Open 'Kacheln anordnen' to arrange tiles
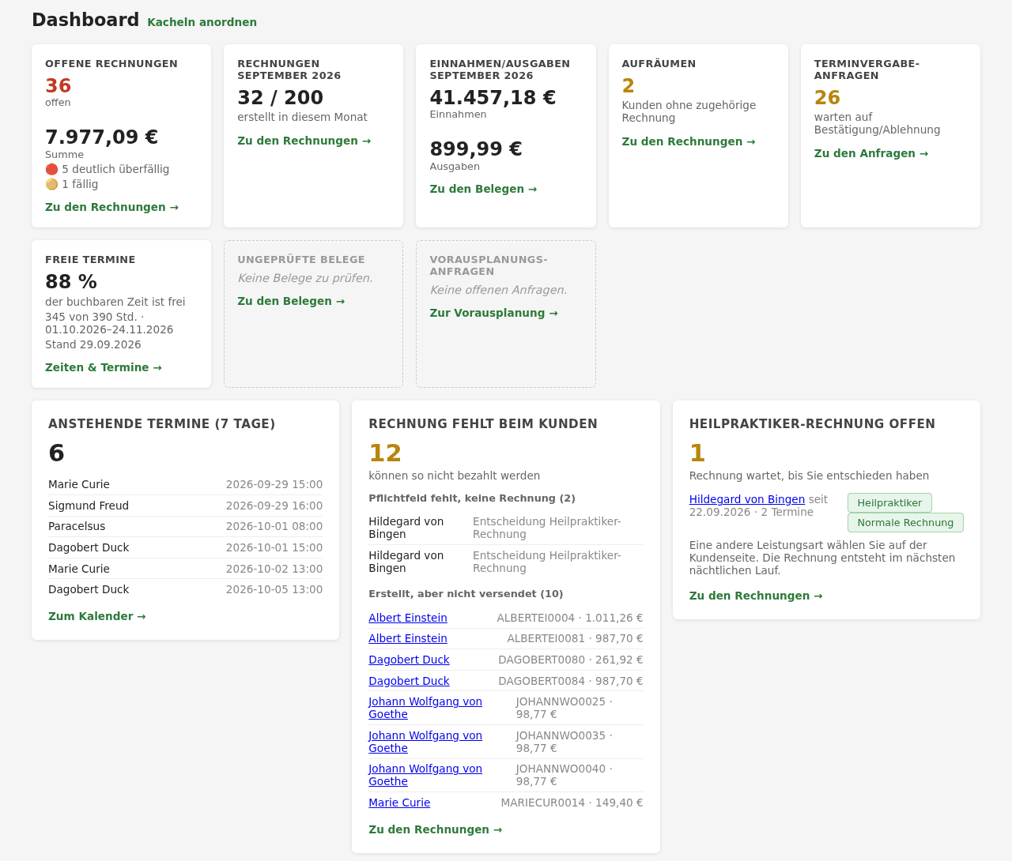1012x861 pixels. (x=202, y=22)
